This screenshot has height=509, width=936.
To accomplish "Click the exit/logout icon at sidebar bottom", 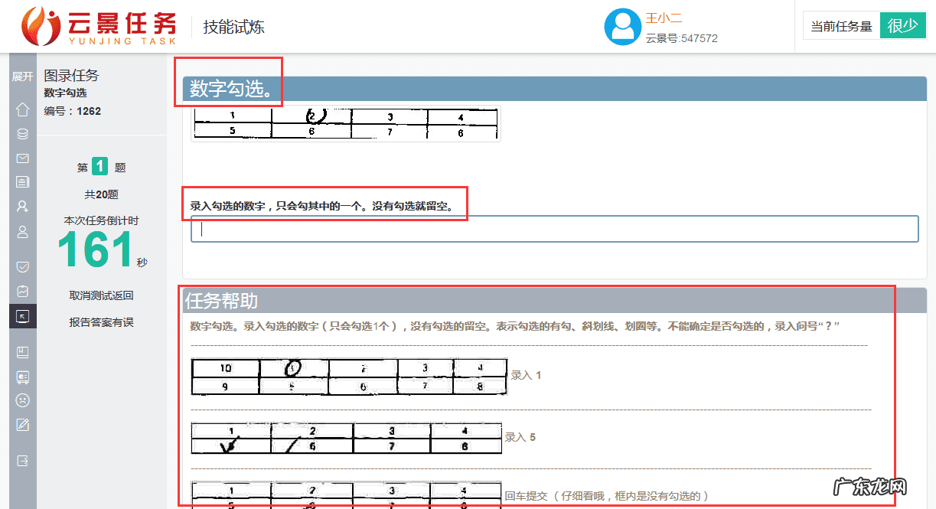I will tap(22, 460).
